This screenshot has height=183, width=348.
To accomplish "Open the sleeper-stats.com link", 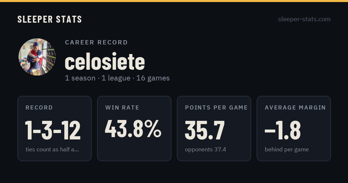I will [304, 19].
